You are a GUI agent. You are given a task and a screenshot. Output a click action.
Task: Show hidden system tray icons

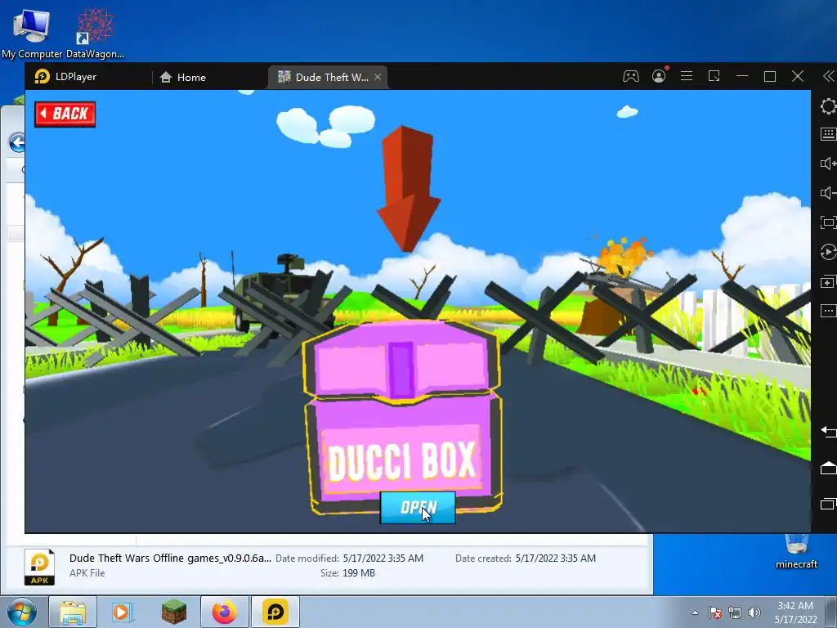695,612
